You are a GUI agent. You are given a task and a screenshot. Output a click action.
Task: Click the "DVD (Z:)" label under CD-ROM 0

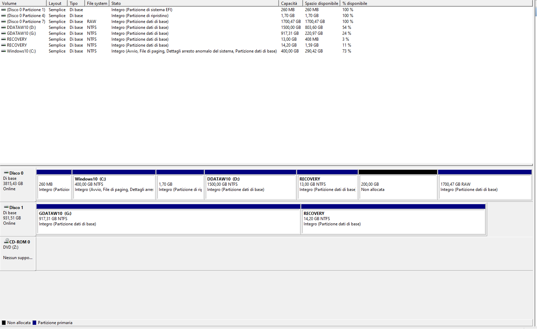pyautogui.click(x=11, y=247)
